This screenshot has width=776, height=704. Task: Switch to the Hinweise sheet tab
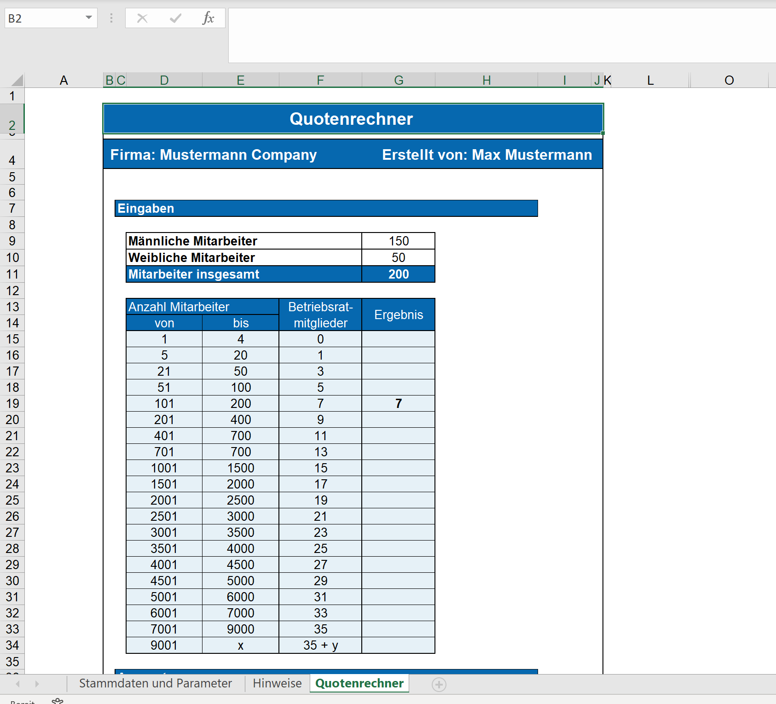click(277, 683)
